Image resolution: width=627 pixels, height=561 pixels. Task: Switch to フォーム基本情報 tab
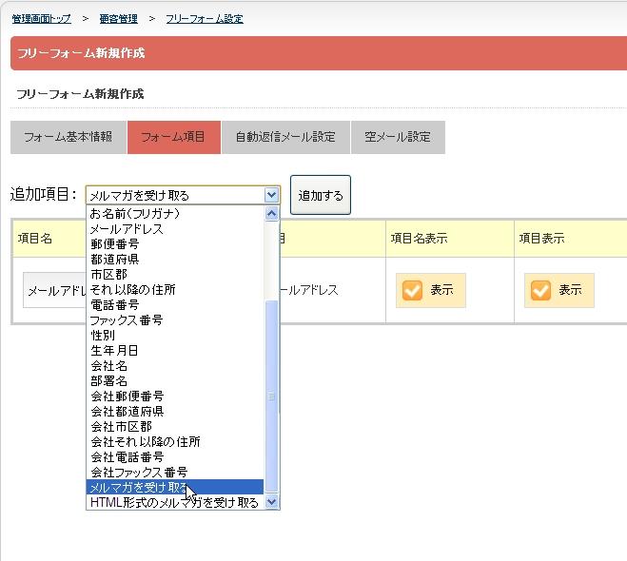(68, 137)
